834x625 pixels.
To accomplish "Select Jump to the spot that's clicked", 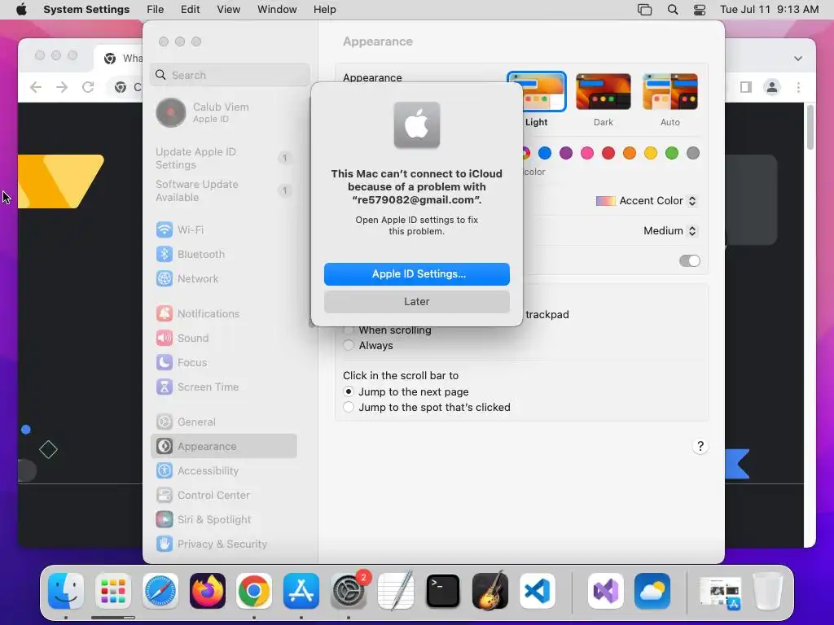I will tap(349, 407).
